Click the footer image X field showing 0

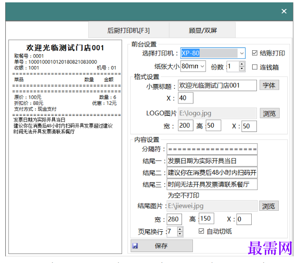(244, 219)
